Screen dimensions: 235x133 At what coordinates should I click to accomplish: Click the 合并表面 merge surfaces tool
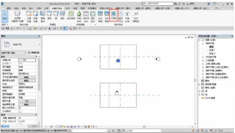pos(107,17)
